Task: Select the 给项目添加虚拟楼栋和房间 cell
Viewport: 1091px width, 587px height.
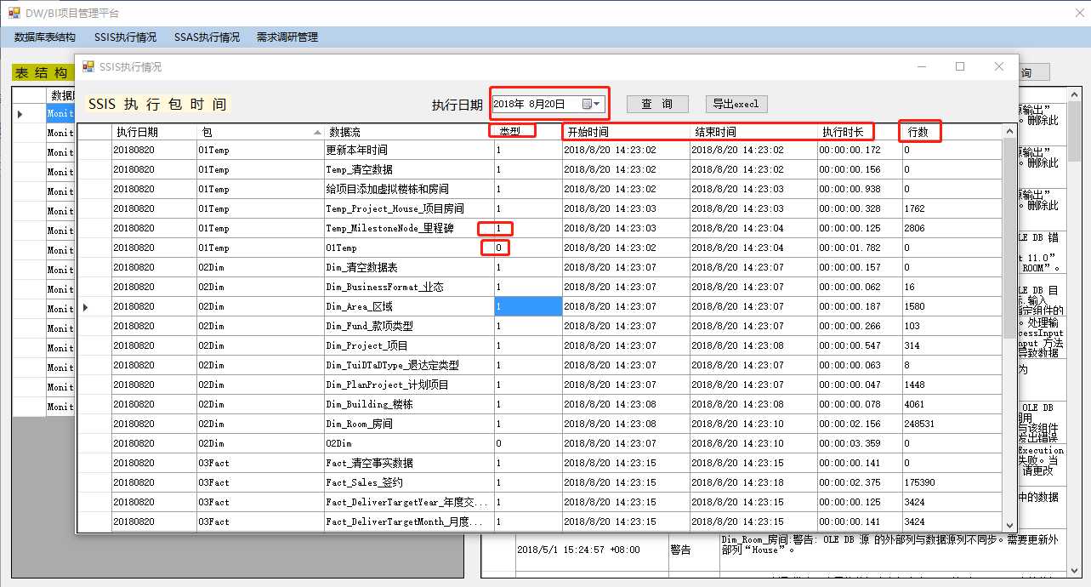Action: click(409, 189)
